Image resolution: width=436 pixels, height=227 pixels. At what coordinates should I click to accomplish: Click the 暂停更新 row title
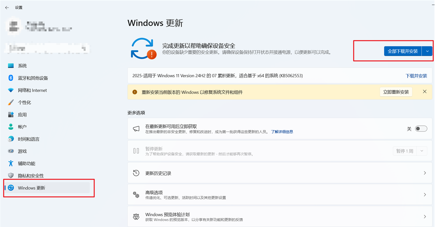154,149
